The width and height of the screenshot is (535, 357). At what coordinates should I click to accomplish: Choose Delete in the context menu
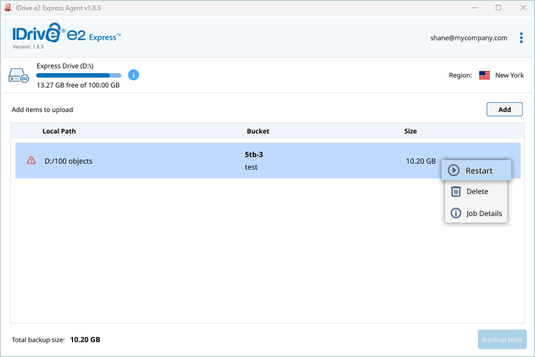476,192
